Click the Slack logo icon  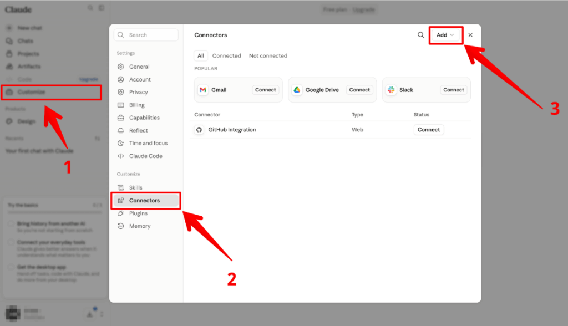[x=391, y=90]
